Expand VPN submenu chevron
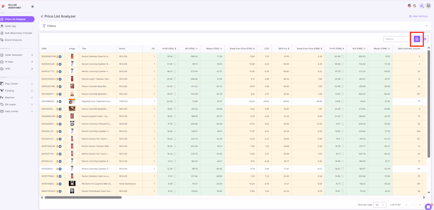This screenshot has height=210, width=434. [x=32, y=69]
